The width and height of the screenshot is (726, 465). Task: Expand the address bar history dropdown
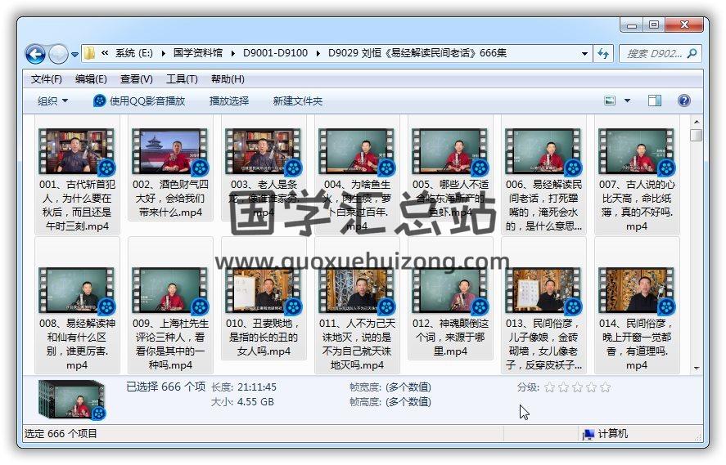coord(584,54)
